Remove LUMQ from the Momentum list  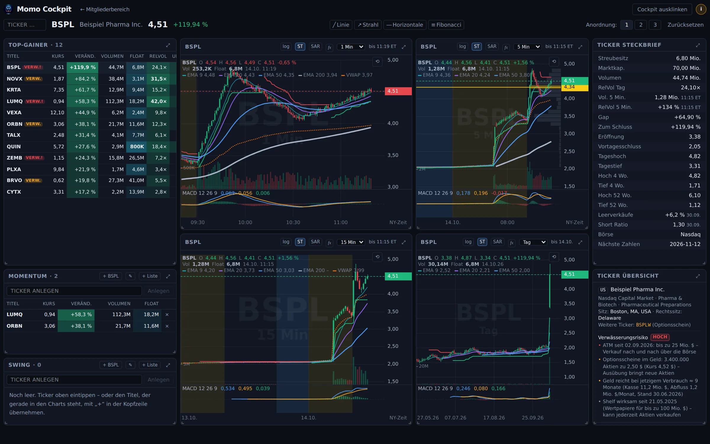167,315
